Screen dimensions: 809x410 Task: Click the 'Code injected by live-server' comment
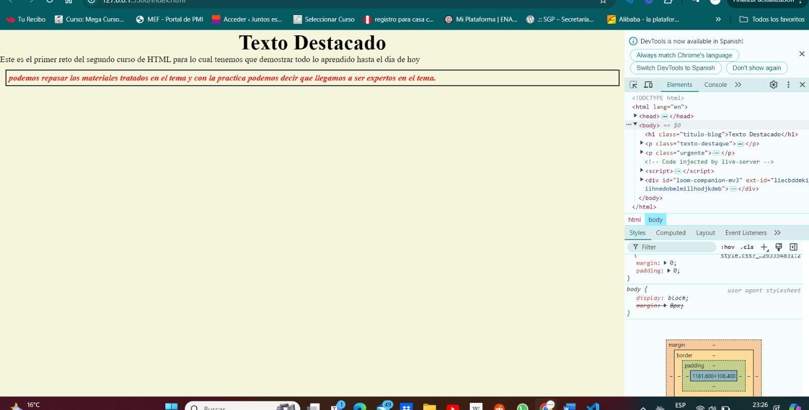click(709, 162)
